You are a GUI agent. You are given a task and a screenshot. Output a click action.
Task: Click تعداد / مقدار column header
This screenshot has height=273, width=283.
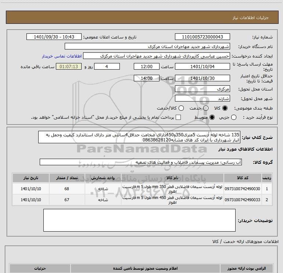click(x=67, y=178)
